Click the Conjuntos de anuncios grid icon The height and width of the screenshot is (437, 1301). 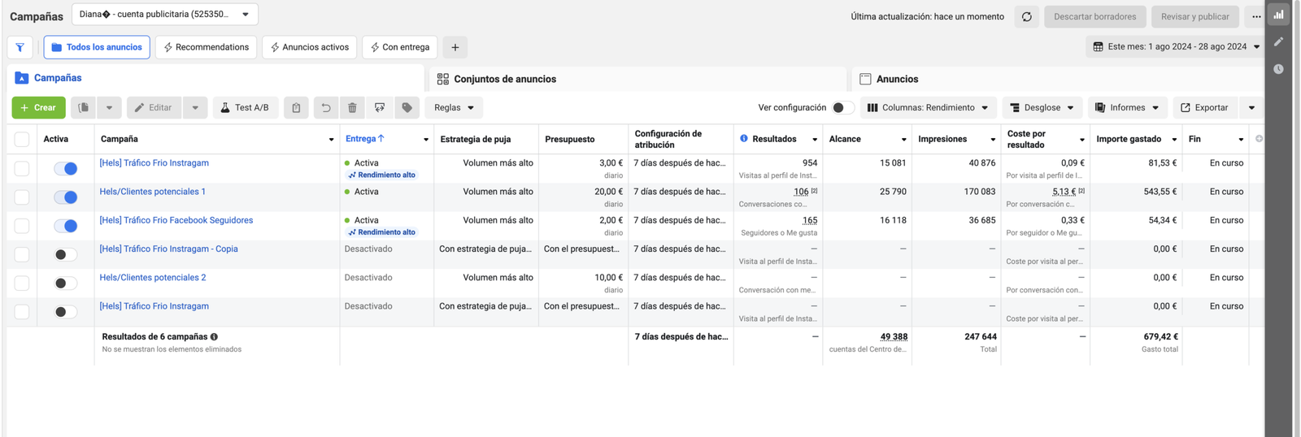tap(442, 79)
